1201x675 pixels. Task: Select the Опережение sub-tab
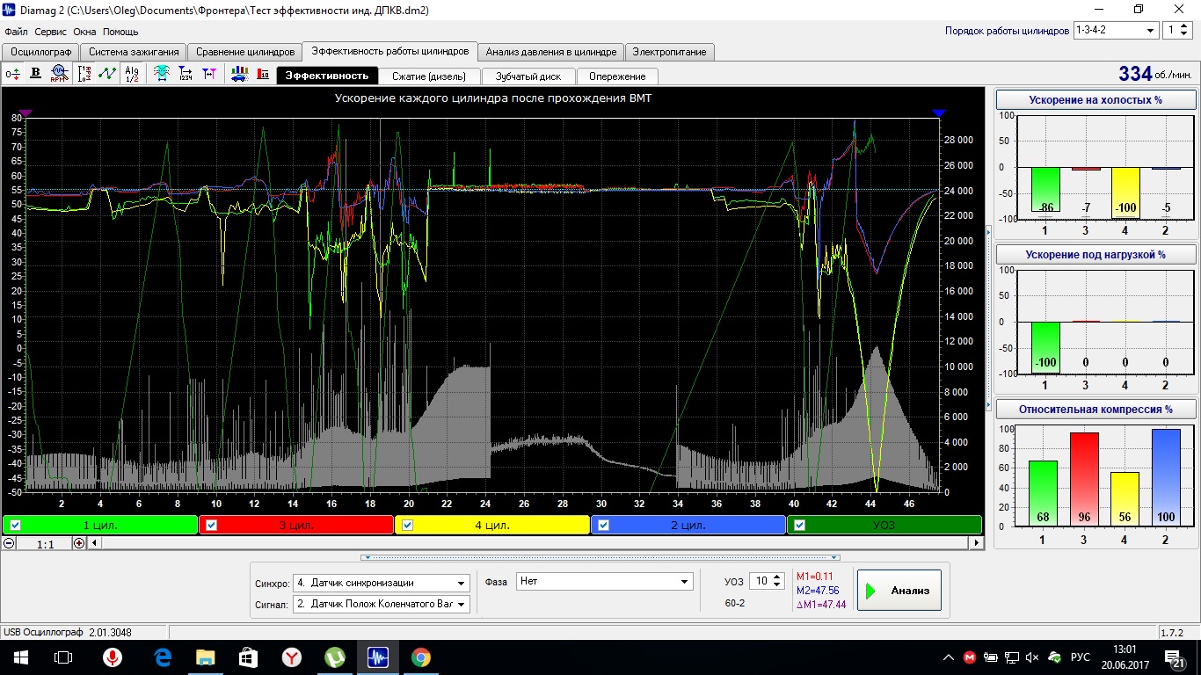click(x=617, y=76)
